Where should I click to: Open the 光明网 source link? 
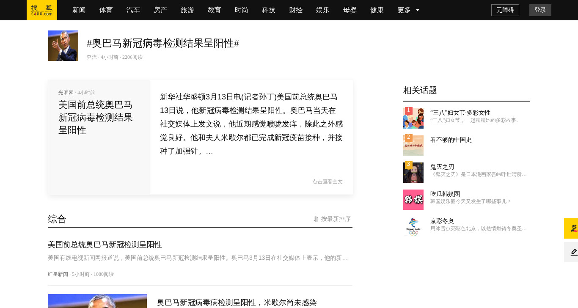(66, 93)
